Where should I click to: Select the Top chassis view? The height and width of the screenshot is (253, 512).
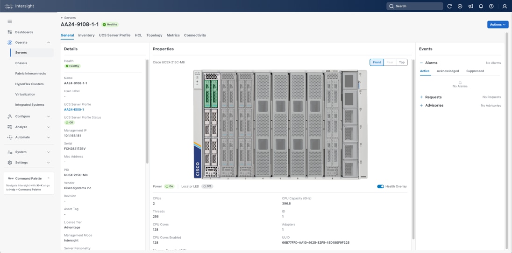(x=402, y=62)
